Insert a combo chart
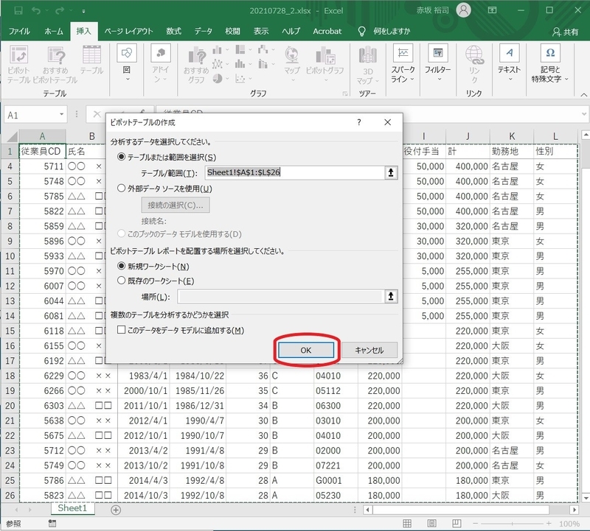590x531 pixels. point(265,64)
